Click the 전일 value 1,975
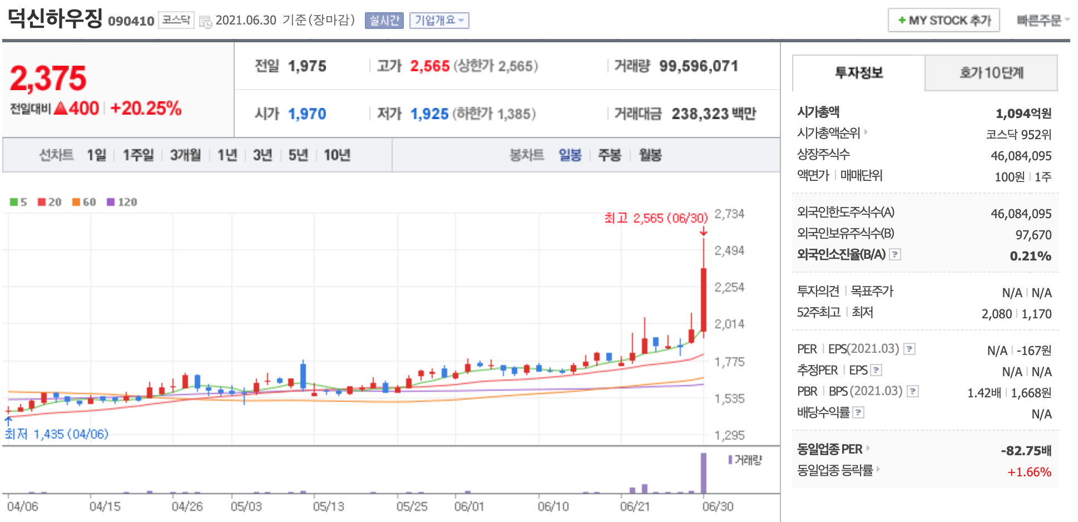Image resolution: width=1078 pixels, height=522 pixels. [x=307, y=66]
